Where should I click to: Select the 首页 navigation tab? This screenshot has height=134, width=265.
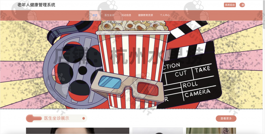(95, 15)
